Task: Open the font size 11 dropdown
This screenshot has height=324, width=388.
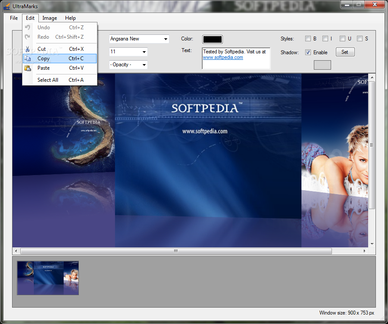Action: [144, 52]
